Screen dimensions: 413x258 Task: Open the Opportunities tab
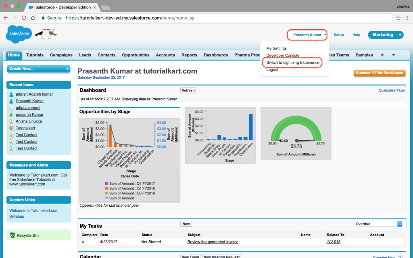(136, 55)
